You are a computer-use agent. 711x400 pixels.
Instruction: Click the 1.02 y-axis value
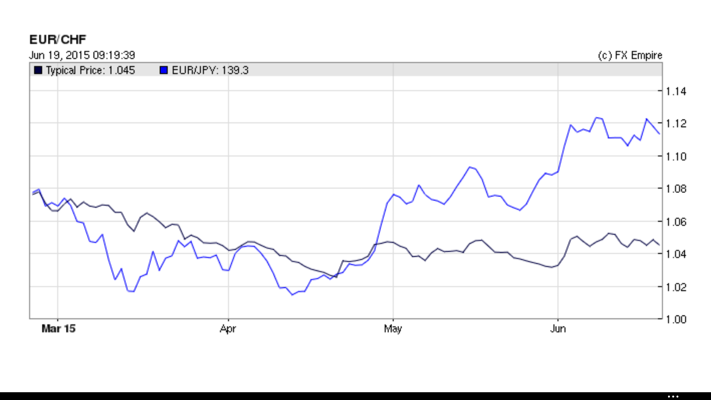[x=676, y=287]
